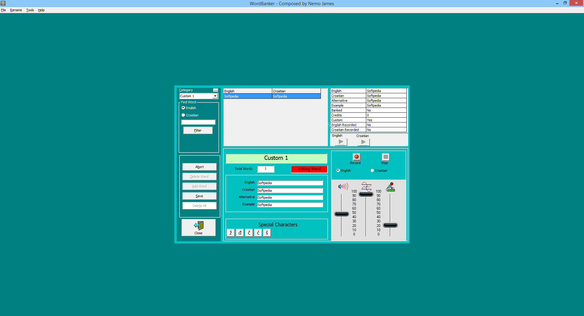The height and width of the screenshot is (316, 584).
Task: Click the Record button icon
Action: [356, 157]
